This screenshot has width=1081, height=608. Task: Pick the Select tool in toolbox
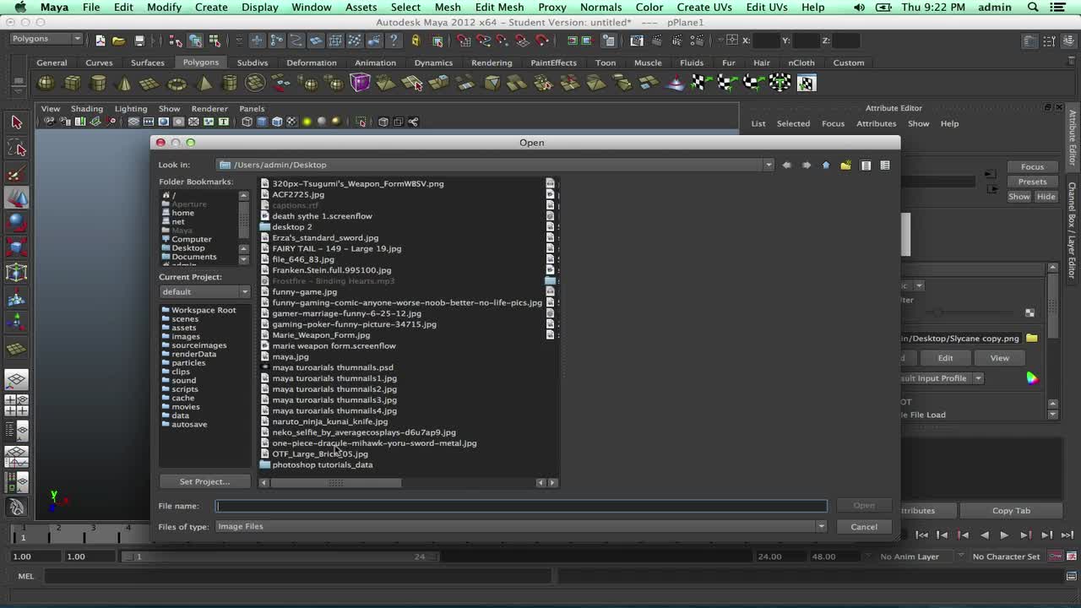[16, 122]
